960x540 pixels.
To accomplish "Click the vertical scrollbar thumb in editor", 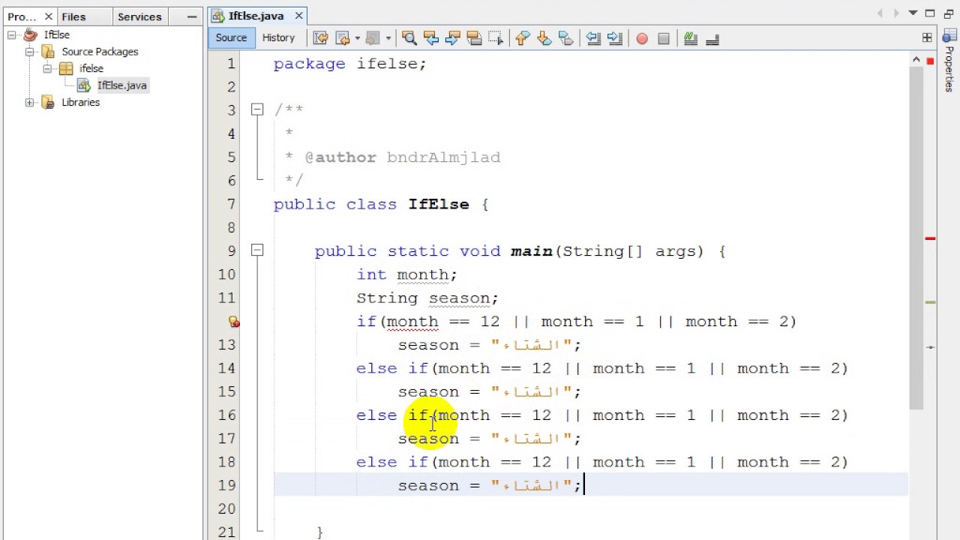I will point(916,237).
